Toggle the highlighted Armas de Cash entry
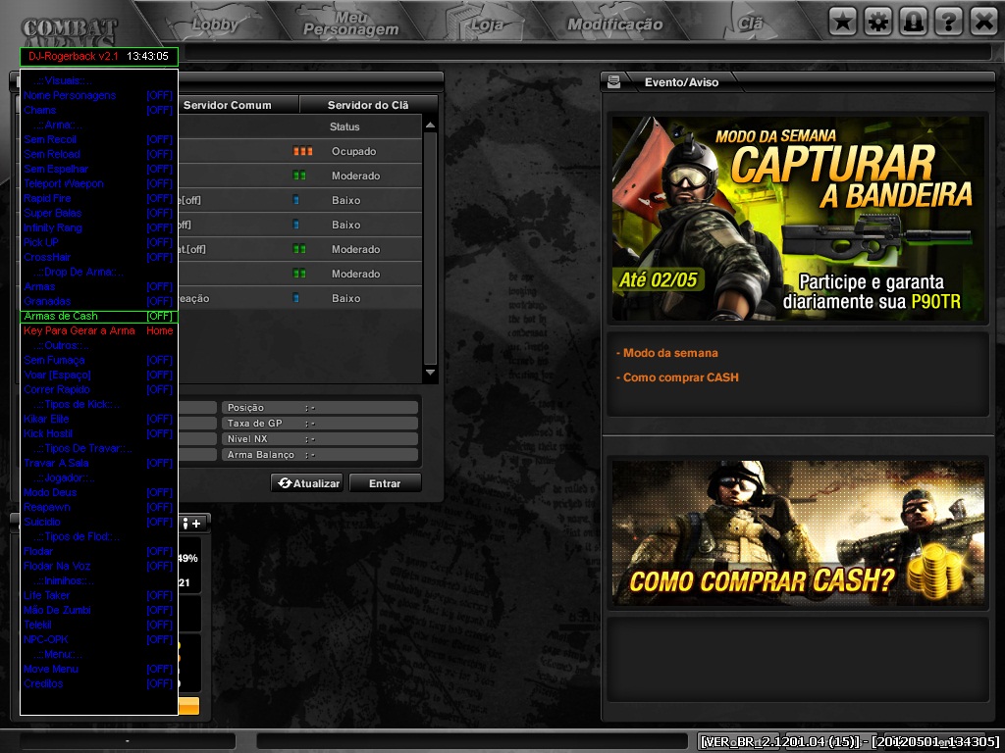The image size is (1005, 753). pyautogui.click(x=98, y=317)
